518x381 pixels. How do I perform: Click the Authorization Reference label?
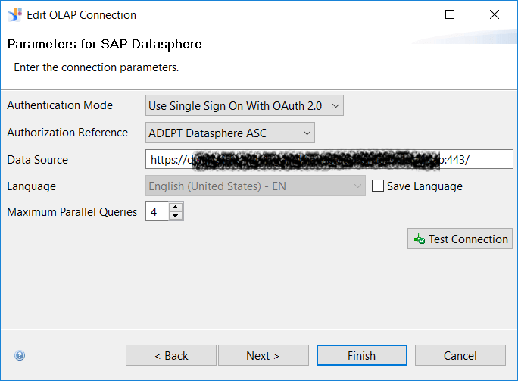[x=67, y=133]
